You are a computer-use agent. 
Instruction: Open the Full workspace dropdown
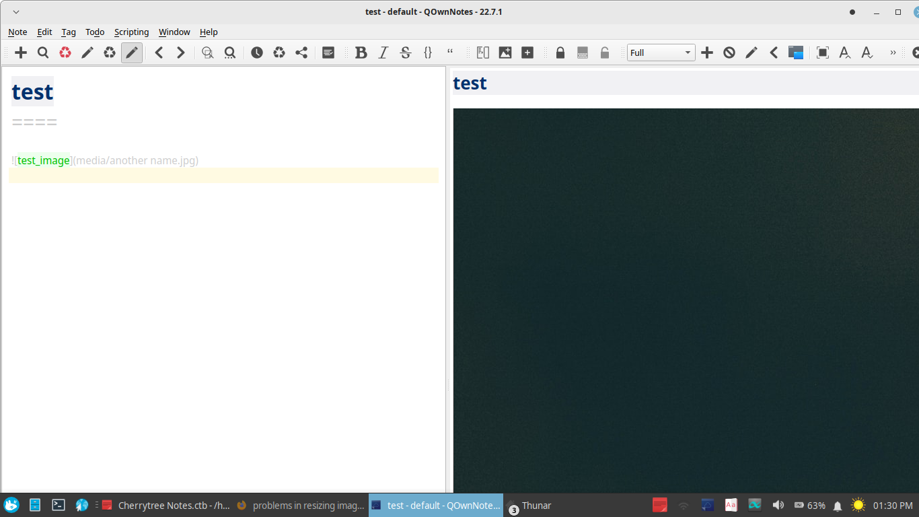(661, 53)
